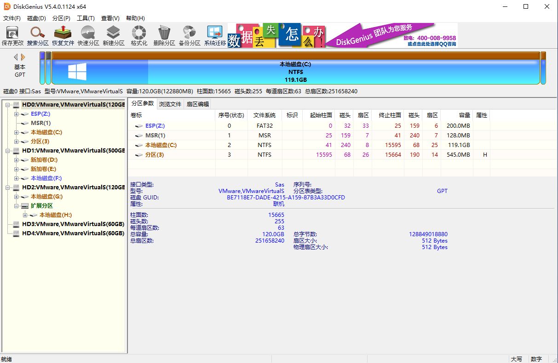Select HD4:VMware 60GB disk in tree
The width and height of the screenshot is (558, 363).
pos(73,233)
